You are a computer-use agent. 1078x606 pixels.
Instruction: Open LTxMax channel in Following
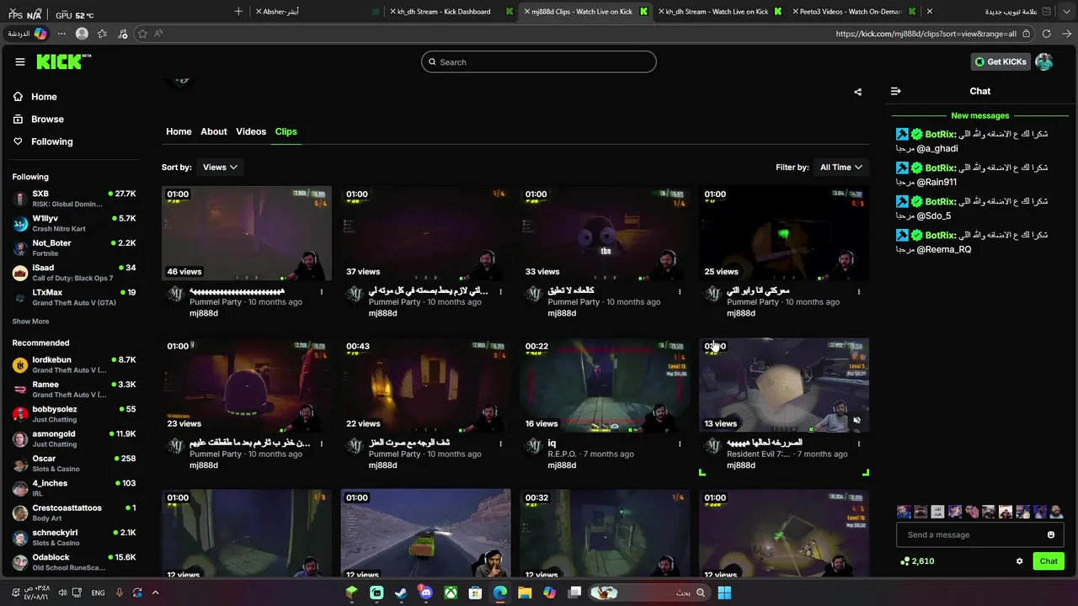click(74, 297)
